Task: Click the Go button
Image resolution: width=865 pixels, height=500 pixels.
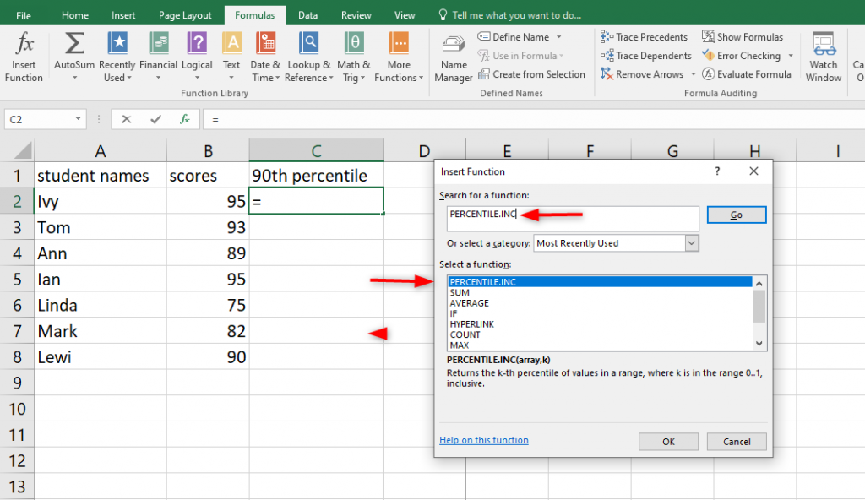Action: coord(736,214)
